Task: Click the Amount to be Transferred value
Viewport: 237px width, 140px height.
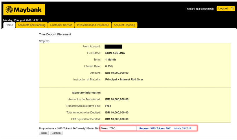Action: coord(117,100)
